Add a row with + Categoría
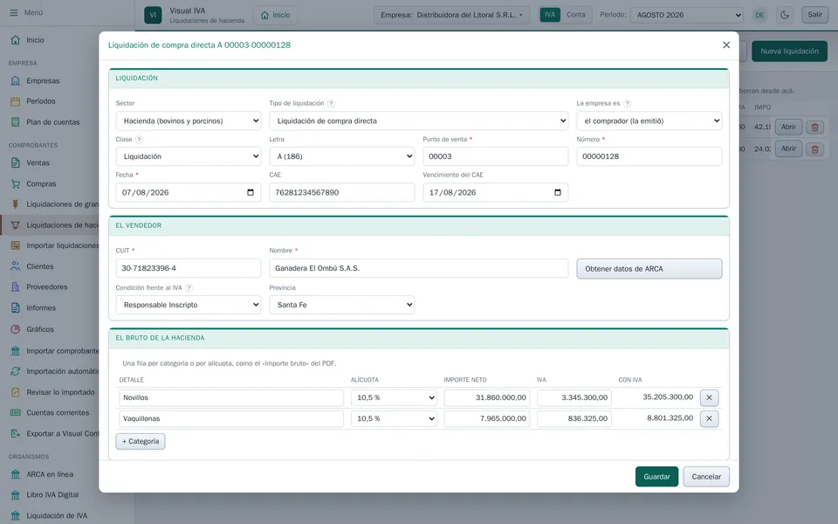The height and width of the screenshot is (524, 838). click(141, 441)
